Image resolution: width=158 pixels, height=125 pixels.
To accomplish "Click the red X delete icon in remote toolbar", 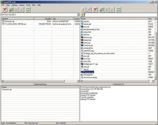I will tap(95, 10).
